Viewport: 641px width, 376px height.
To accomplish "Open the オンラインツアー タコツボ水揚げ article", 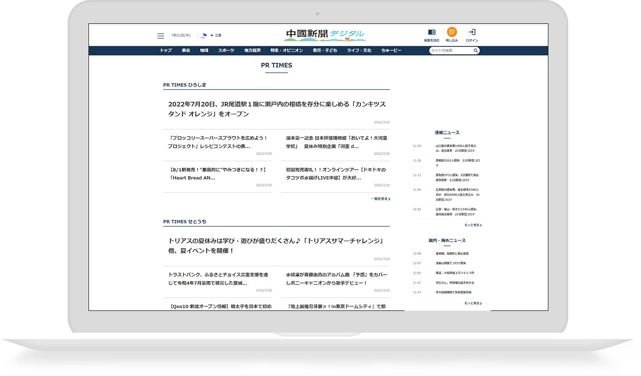I will pyautogui.click(x=337, y=173).
